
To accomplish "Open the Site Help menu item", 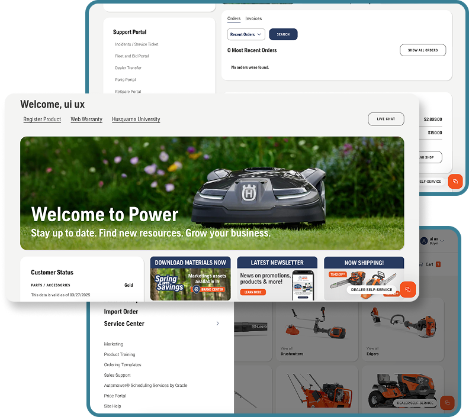I will coord(113,406).
